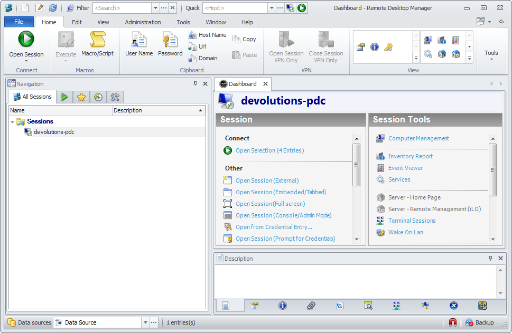Click the Macro/Script scroll icon
Viewport: 512px width, 333px height.
point(97,40)
